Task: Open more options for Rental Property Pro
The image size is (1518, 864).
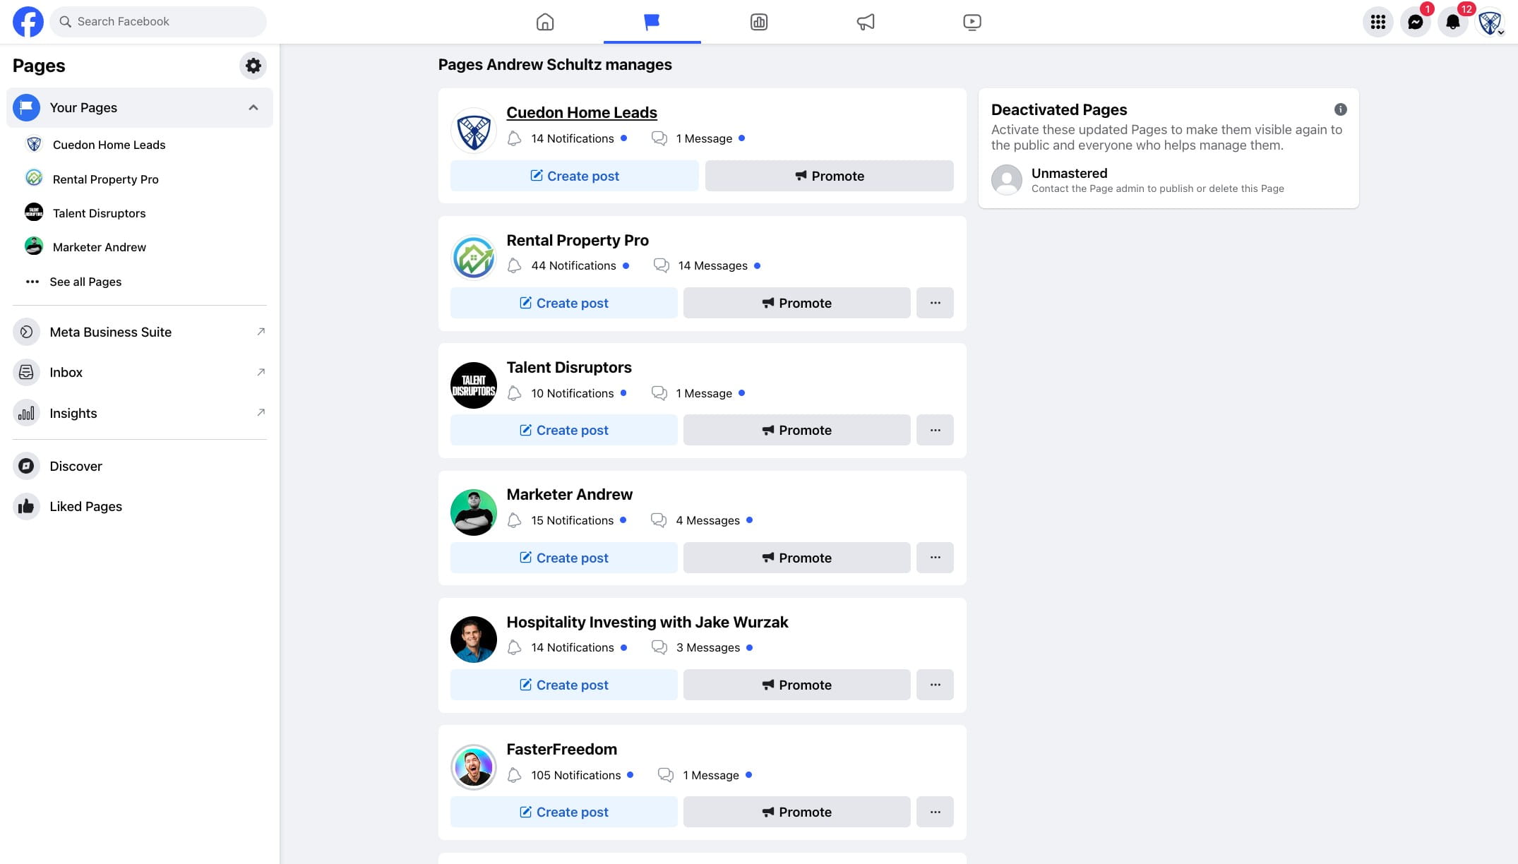Action: click(x=936, y=303)
